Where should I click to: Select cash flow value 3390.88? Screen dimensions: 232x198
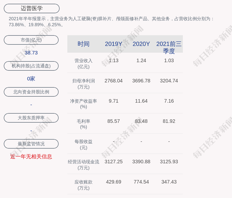pos(141,162)
